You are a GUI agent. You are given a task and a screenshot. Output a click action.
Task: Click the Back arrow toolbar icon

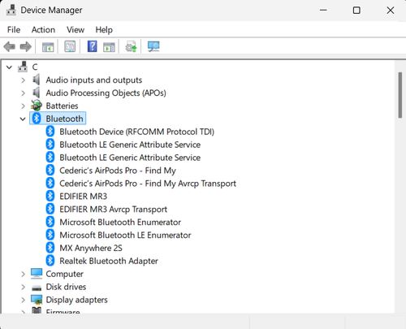point(10,46)
